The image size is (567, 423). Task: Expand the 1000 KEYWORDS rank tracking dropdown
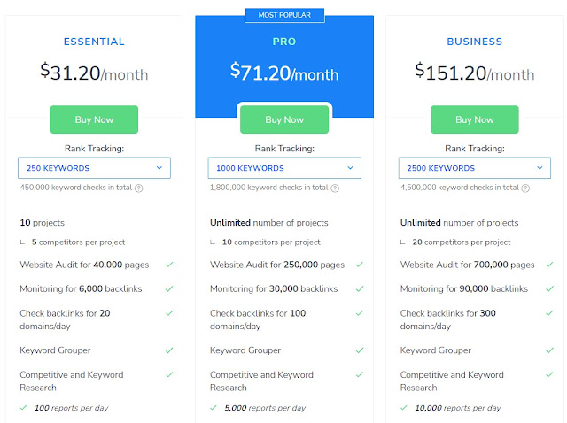(284, 168)
